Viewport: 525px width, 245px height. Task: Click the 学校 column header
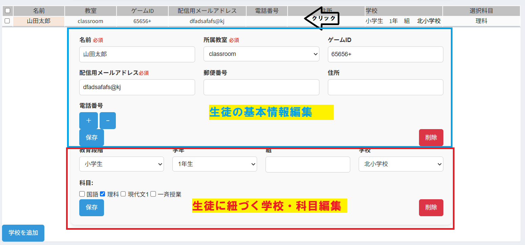(403, 11)
